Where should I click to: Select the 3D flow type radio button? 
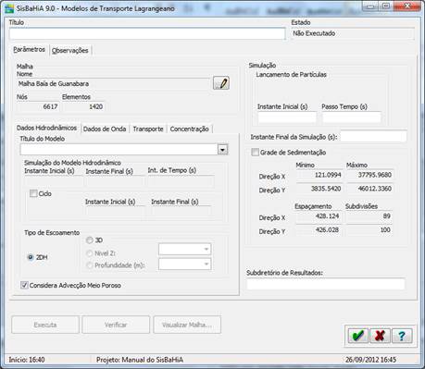click(x=90, y=240)
